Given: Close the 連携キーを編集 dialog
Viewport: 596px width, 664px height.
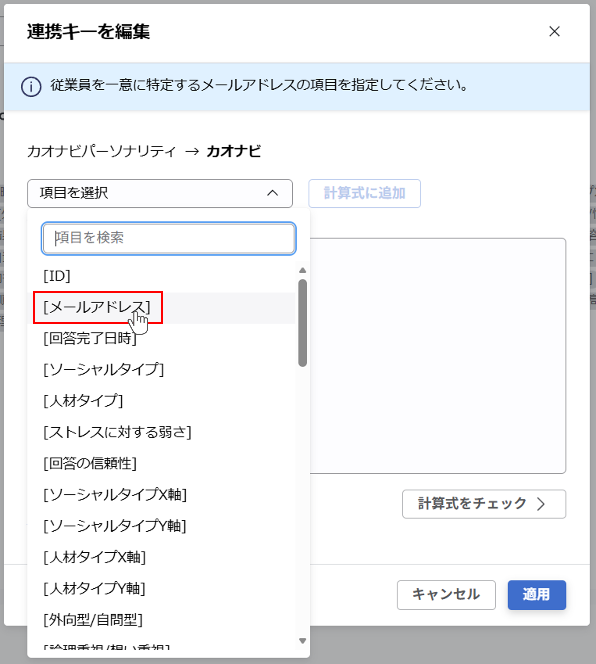Looking at the screenshot, I should coord(554,31).
